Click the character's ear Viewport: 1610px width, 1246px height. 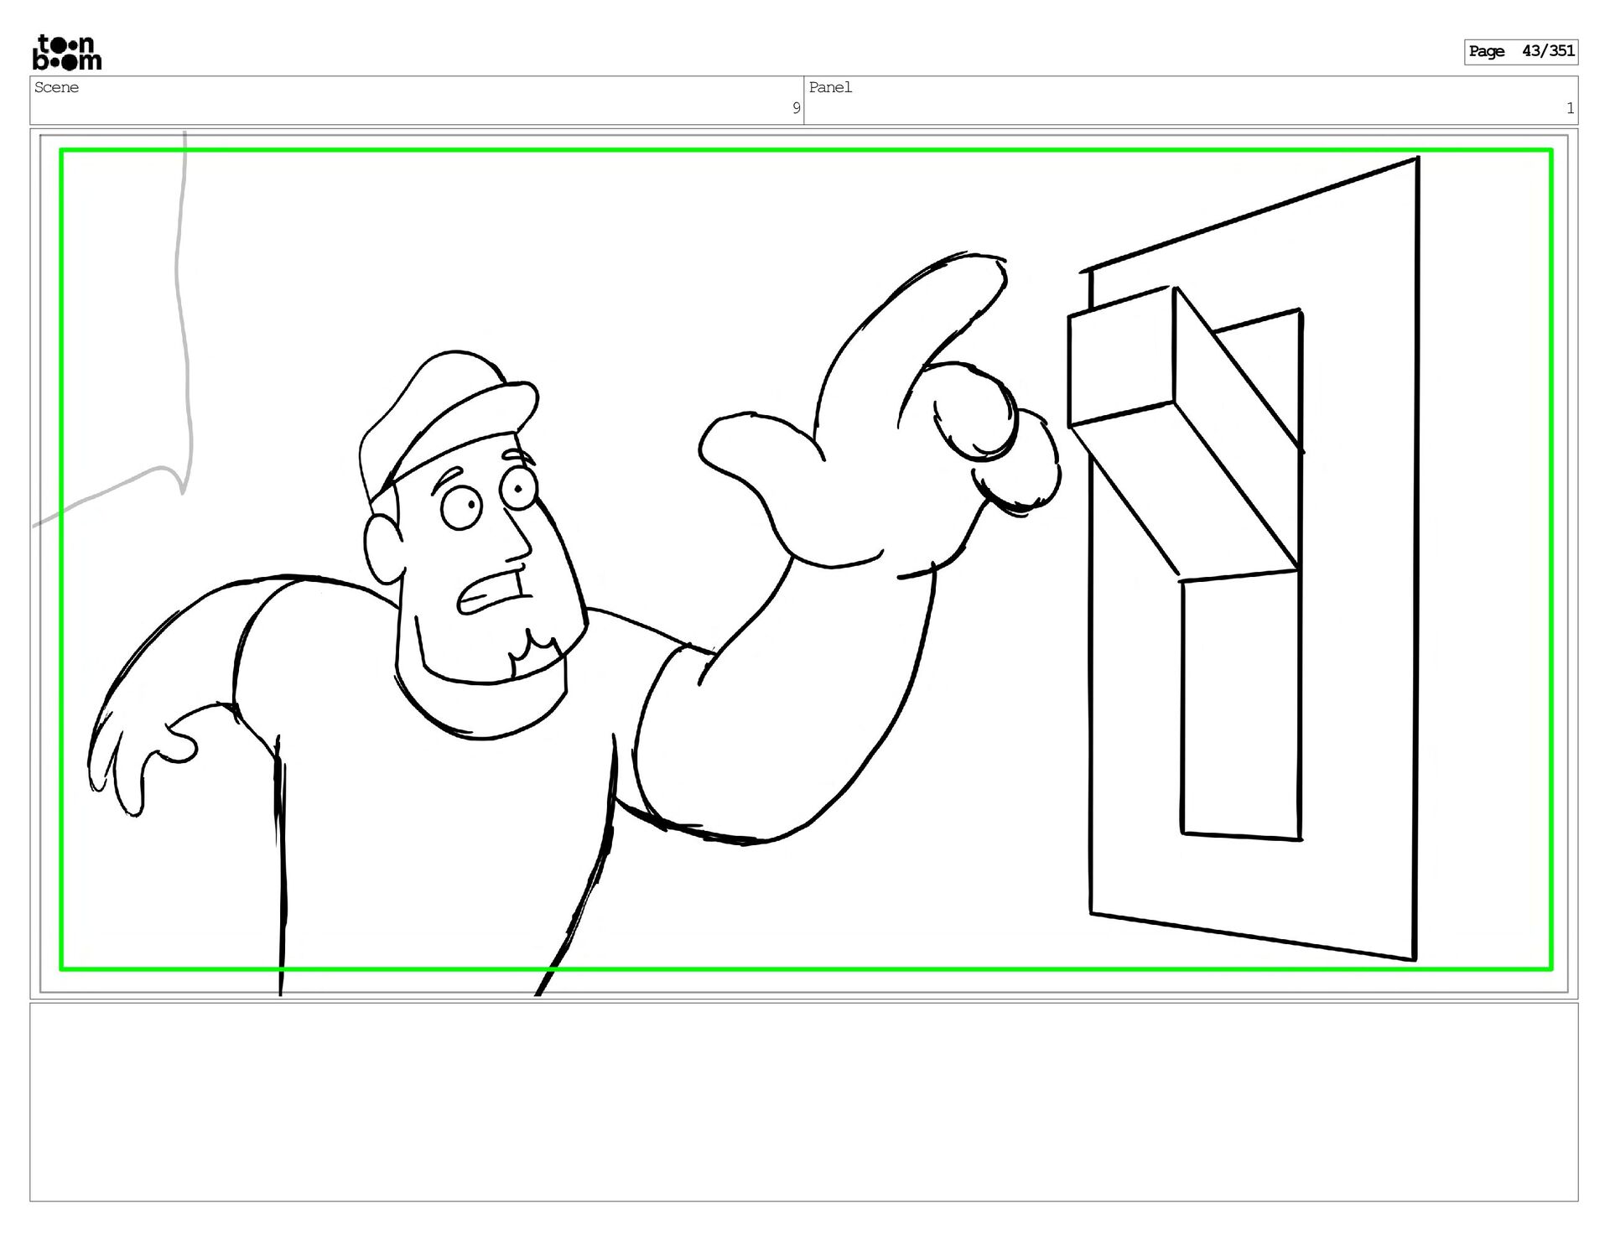point(382,547)
